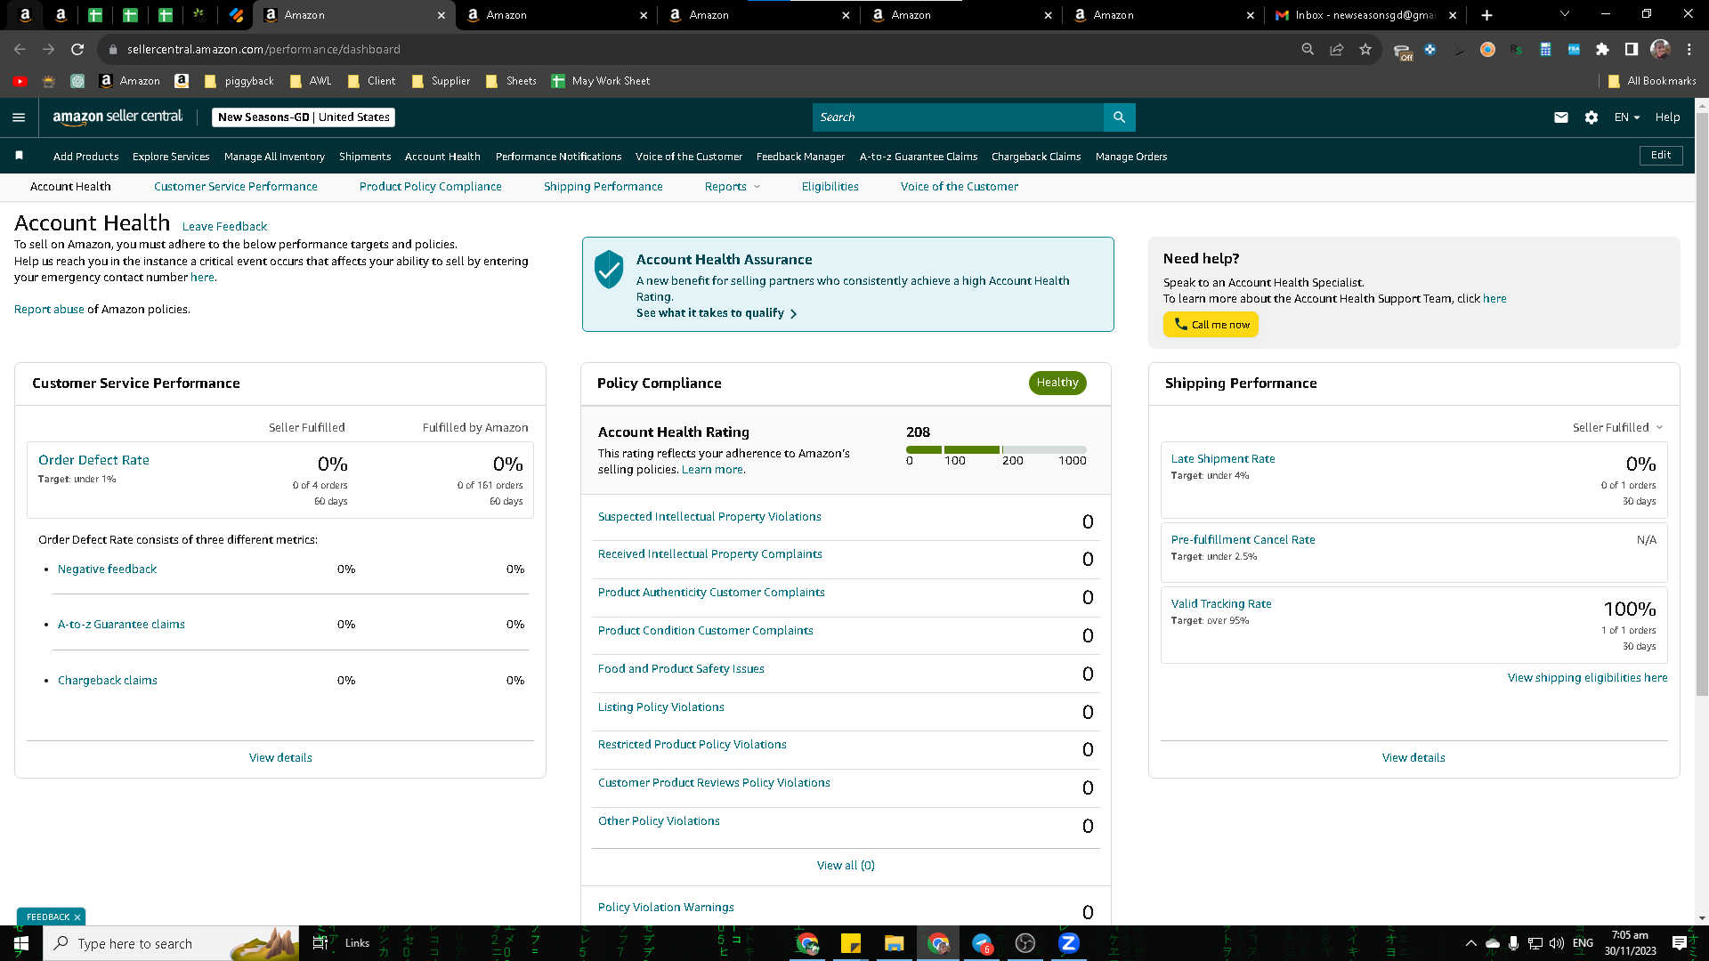Click Leave Feedback link
This screenshot has width=1709, height=961.
[x=224, y=227]
